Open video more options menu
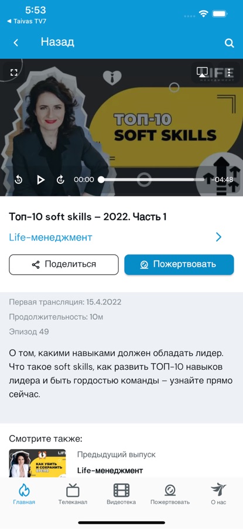The width and height of the screenshot is (243, 529). click(229, 72)
